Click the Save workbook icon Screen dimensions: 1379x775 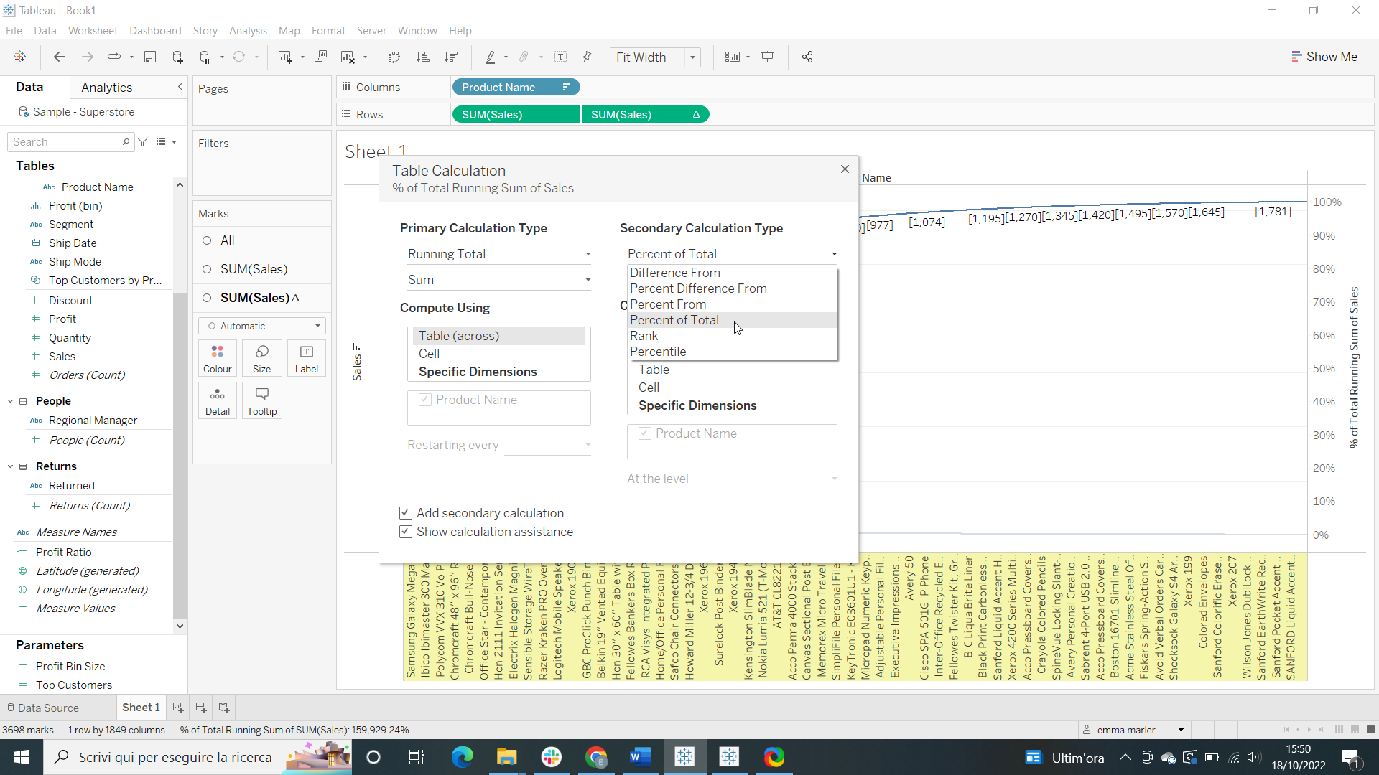150,57
